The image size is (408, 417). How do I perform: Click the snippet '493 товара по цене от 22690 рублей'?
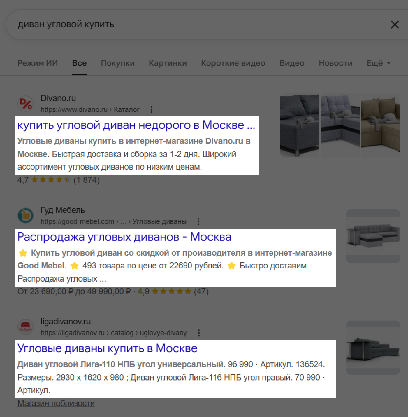click(153, 266)
